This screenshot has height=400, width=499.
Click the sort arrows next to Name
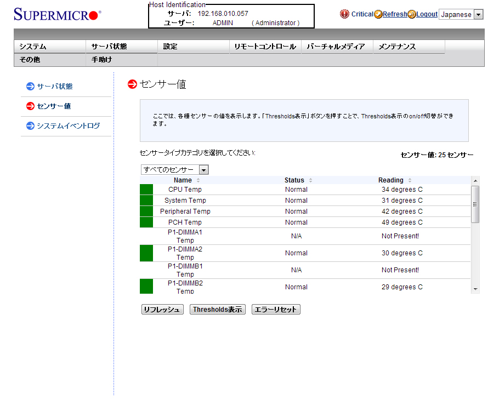pyautogui.click(x=199, y=180)
